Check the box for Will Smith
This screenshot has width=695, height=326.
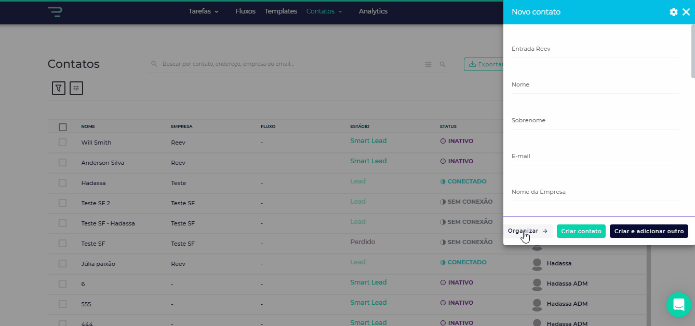63,143
